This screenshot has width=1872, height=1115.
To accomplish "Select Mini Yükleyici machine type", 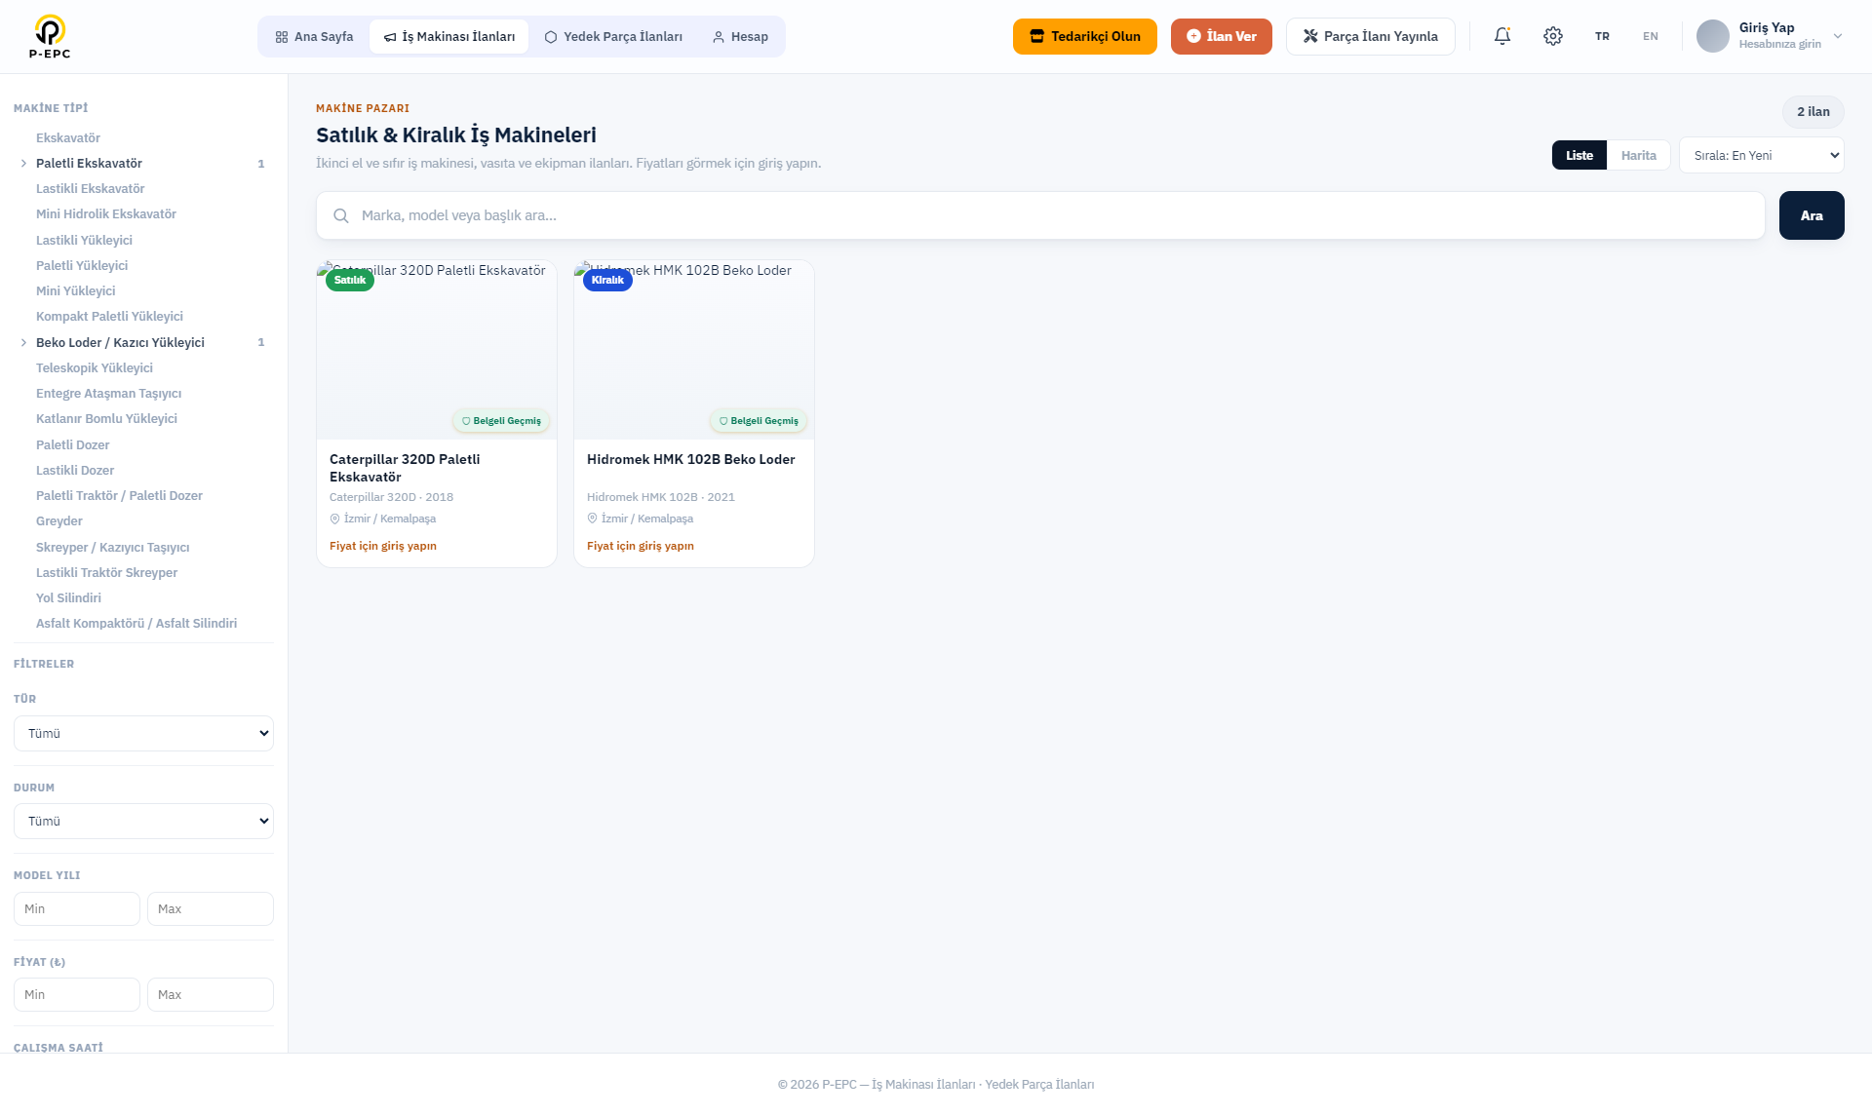I will tap(75, 291).
